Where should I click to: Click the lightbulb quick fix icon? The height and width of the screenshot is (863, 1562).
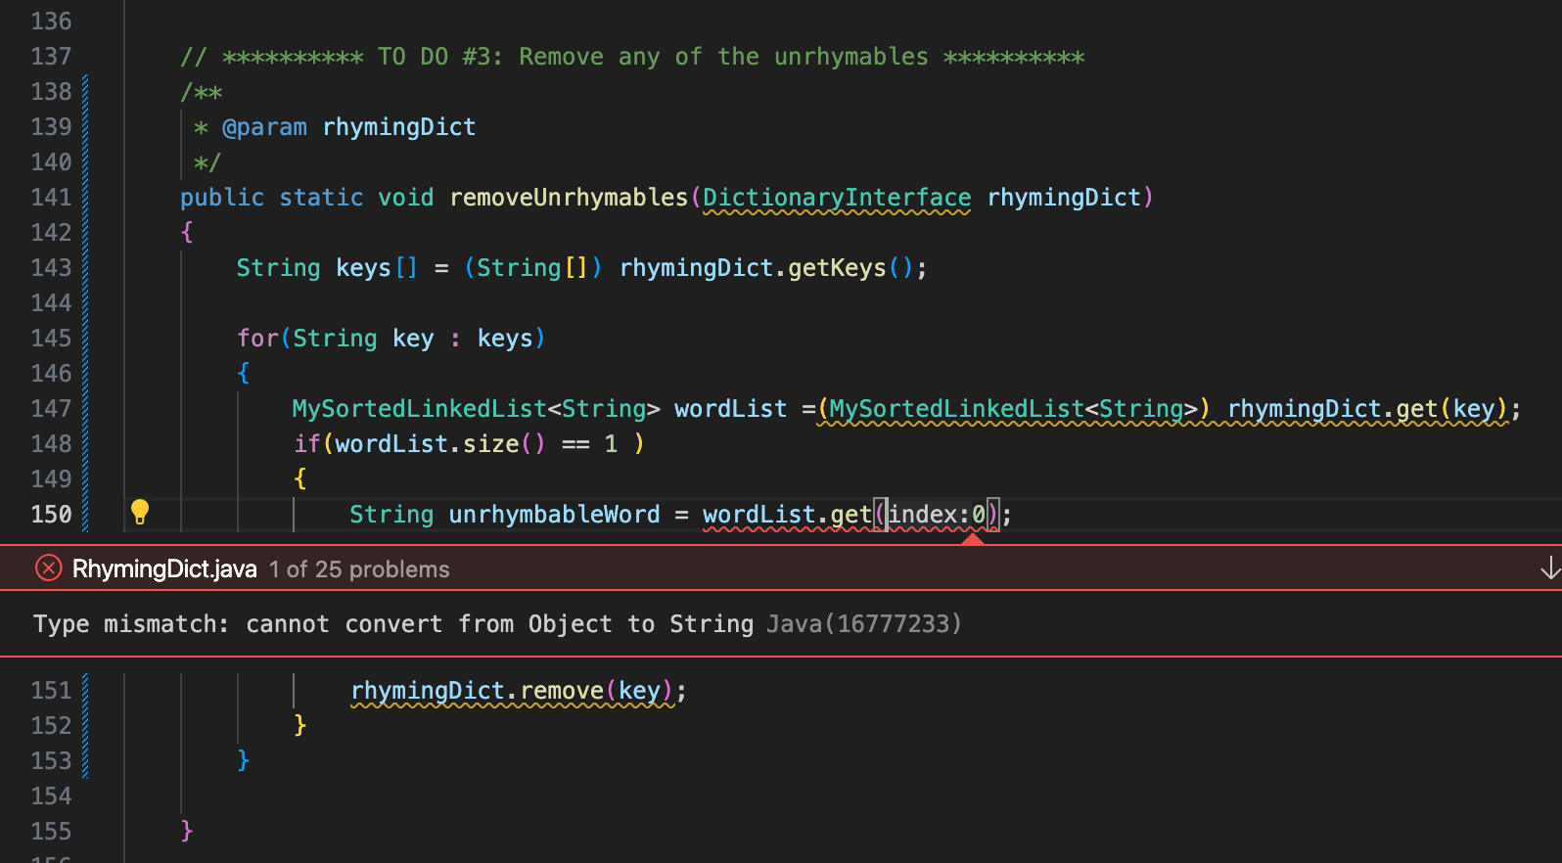click(x=140, y=512)
